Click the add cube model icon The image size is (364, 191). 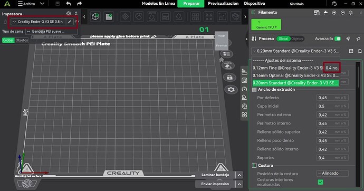coord(95,17)
